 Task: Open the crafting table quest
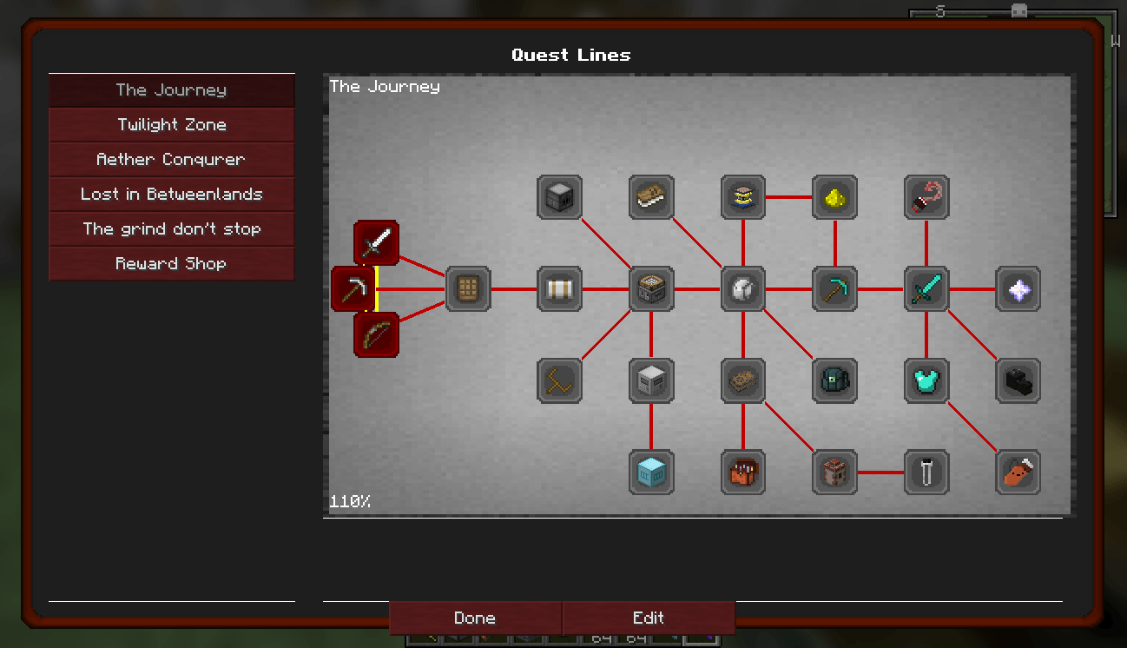click(x=468, y=288)
